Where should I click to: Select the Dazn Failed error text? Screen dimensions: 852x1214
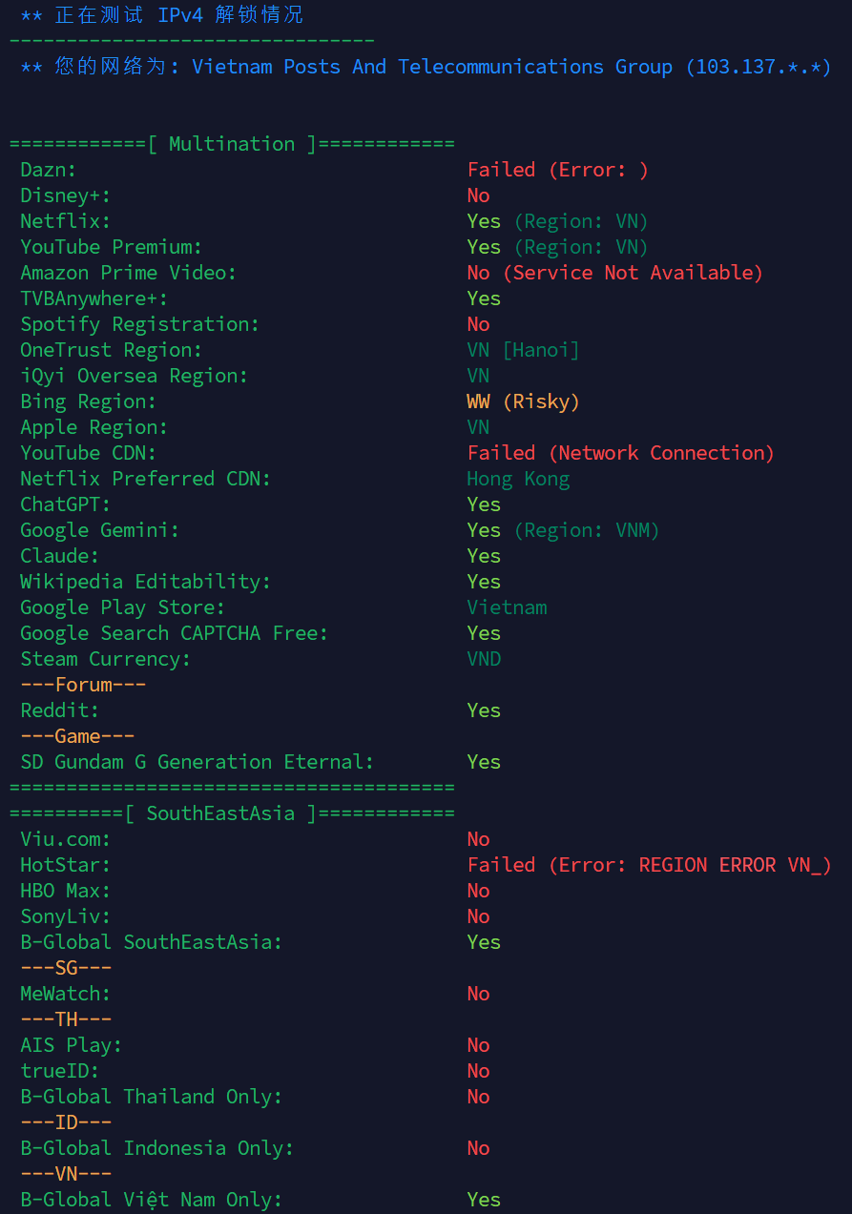pyautogui.click(x=557, y=170)
